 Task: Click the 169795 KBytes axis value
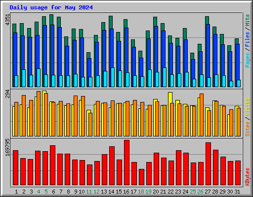point(7,147)
